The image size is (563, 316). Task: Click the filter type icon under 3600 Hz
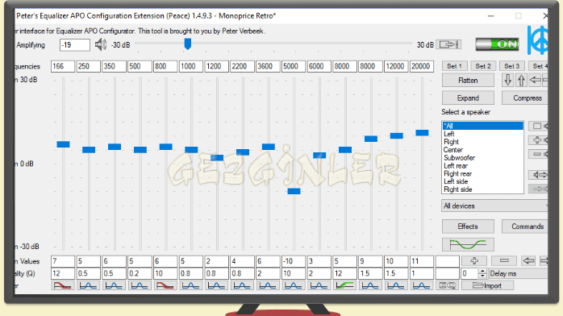pyautogui.click(x=268, y=286)
